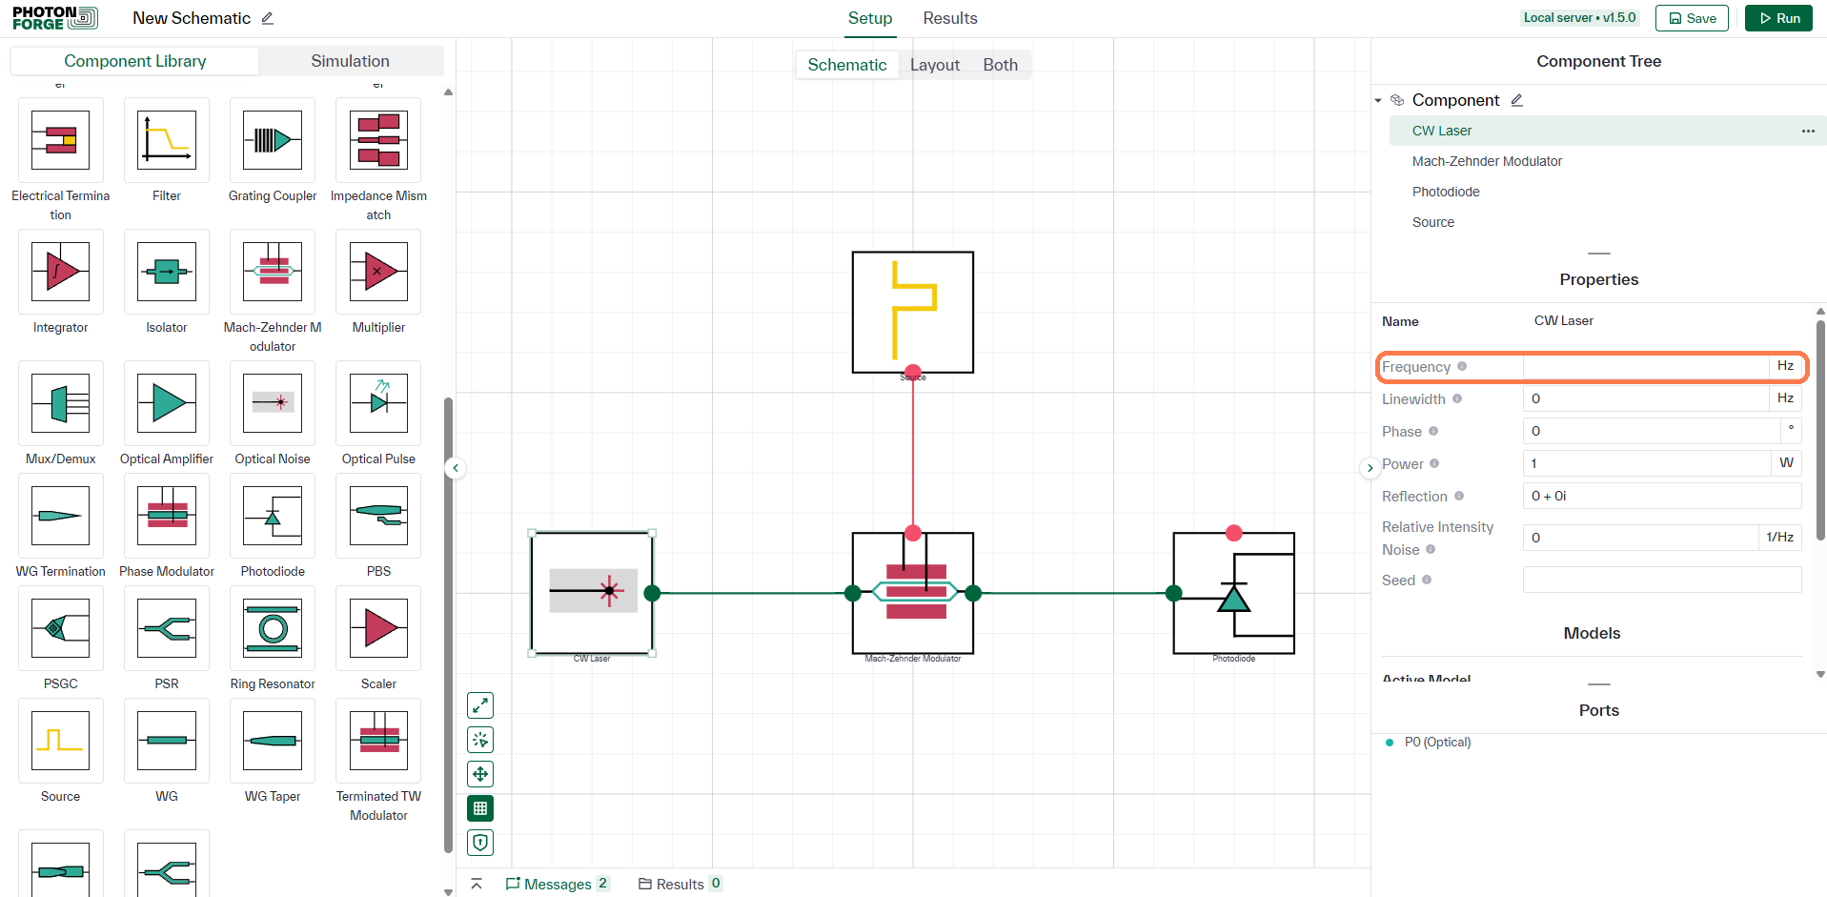Select the Photodiode block on canvas
The width and height of the screenshot is (1827, 897).
[1234, 593]
